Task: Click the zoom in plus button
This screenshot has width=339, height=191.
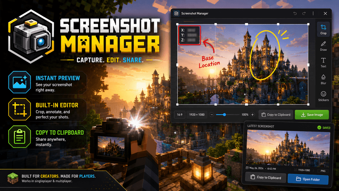Action: click(252, 115)
